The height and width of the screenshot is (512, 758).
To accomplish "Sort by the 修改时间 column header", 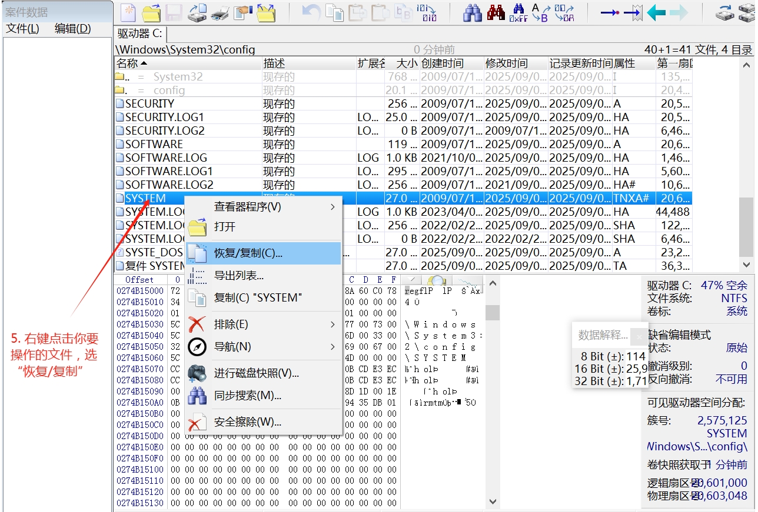I will [506, 63].
